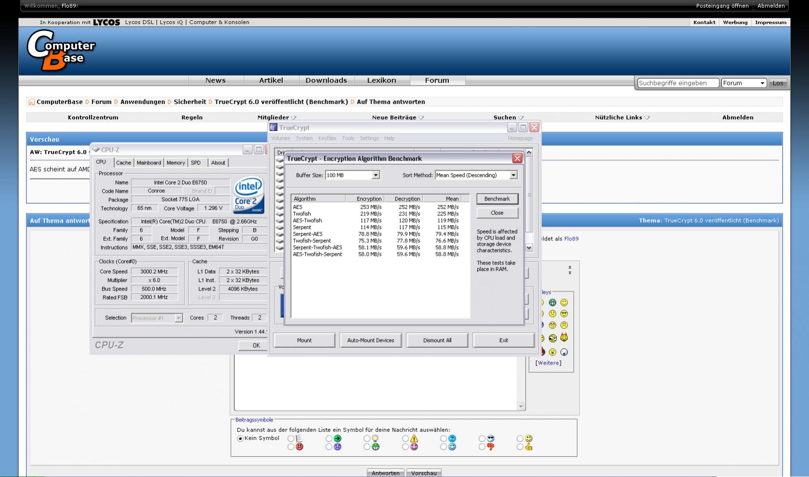Click the green toothy grin post symbol
The image size is (809, 477).
click(x=375, y=447)
